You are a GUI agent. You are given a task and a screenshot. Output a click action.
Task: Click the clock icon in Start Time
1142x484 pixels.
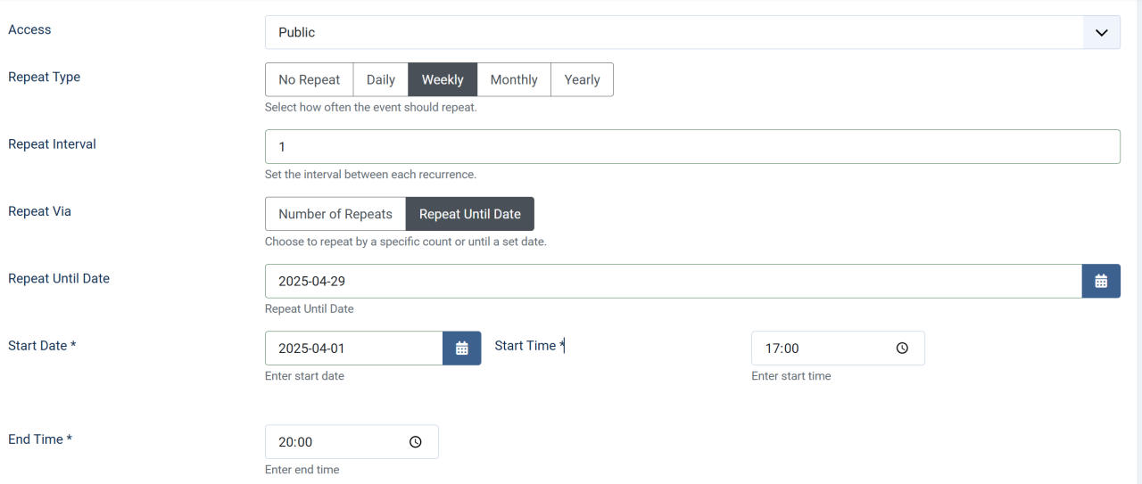tap(902, 349)
